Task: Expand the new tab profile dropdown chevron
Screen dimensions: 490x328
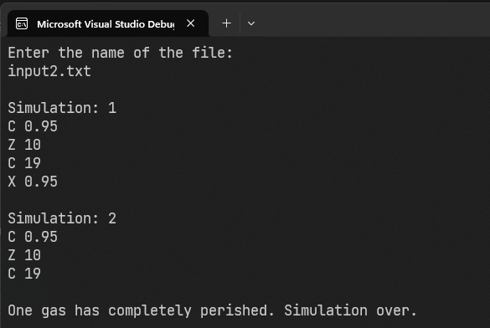Action: click(251, 23)
